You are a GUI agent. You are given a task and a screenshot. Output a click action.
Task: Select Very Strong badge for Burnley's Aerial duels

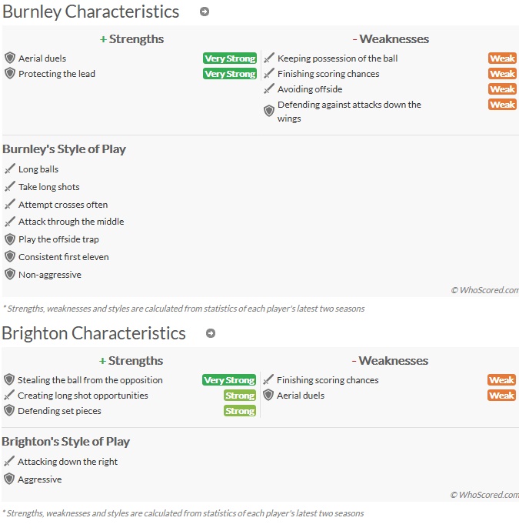pyautogui.click(x=230, y=58)
